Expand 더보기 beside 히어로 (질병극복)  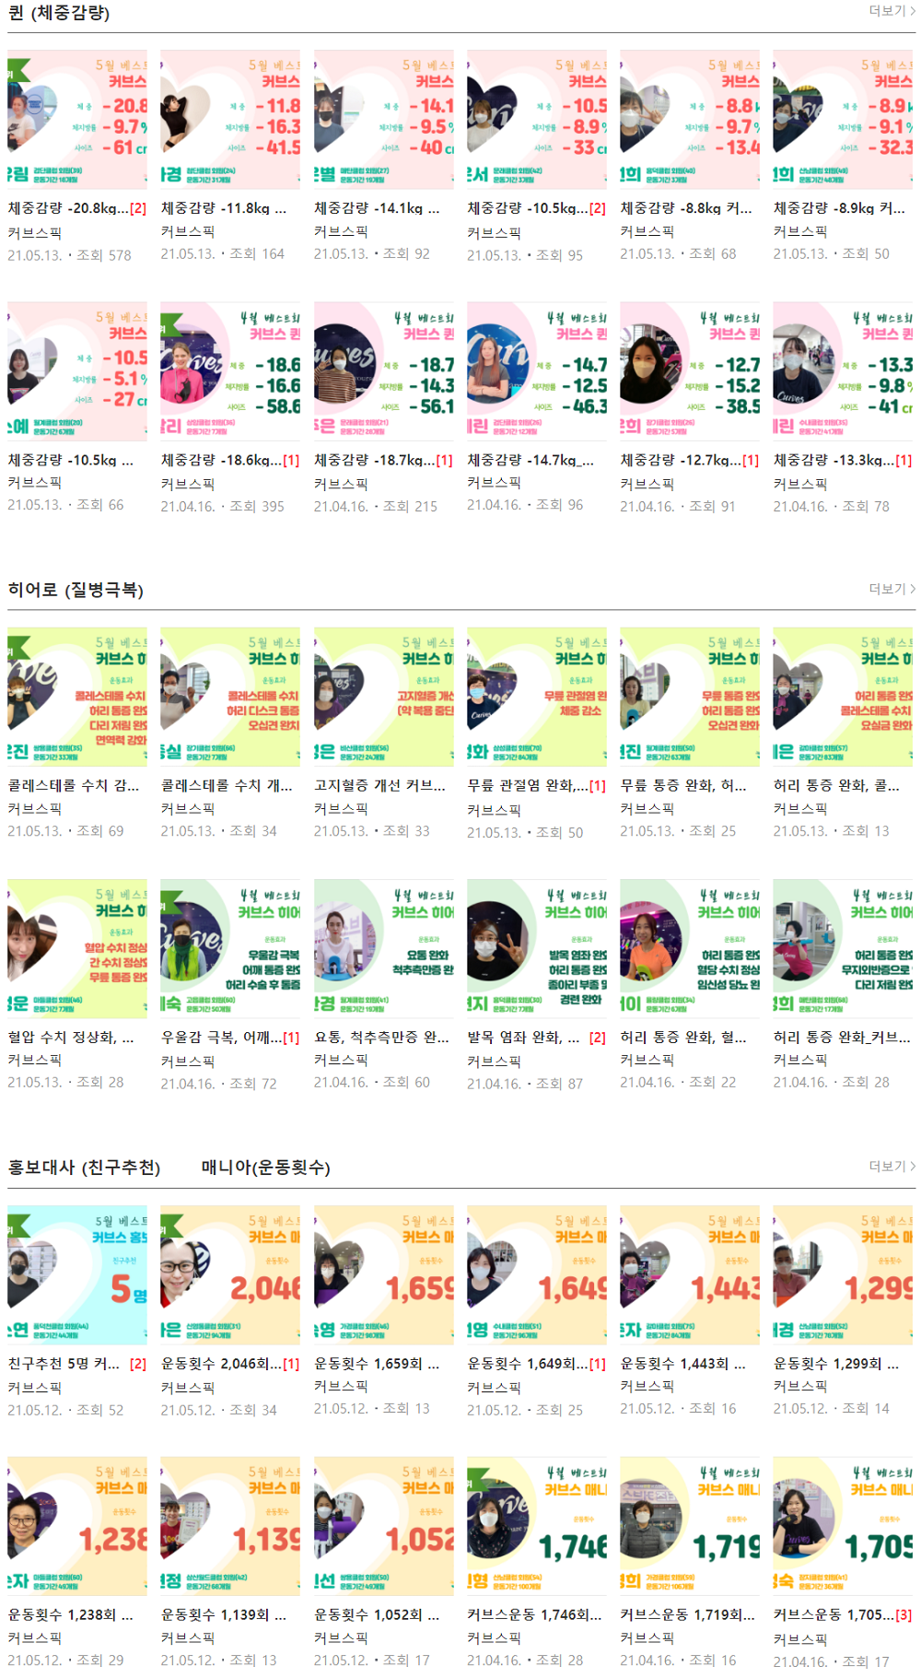(x=892, y=589)
